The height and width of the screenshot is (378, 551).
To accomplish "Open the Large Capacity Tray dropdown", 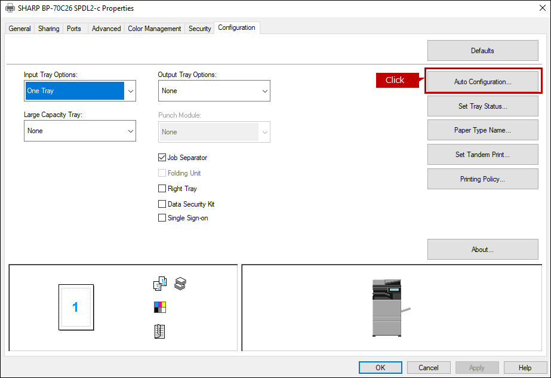I will coord(80,131).
